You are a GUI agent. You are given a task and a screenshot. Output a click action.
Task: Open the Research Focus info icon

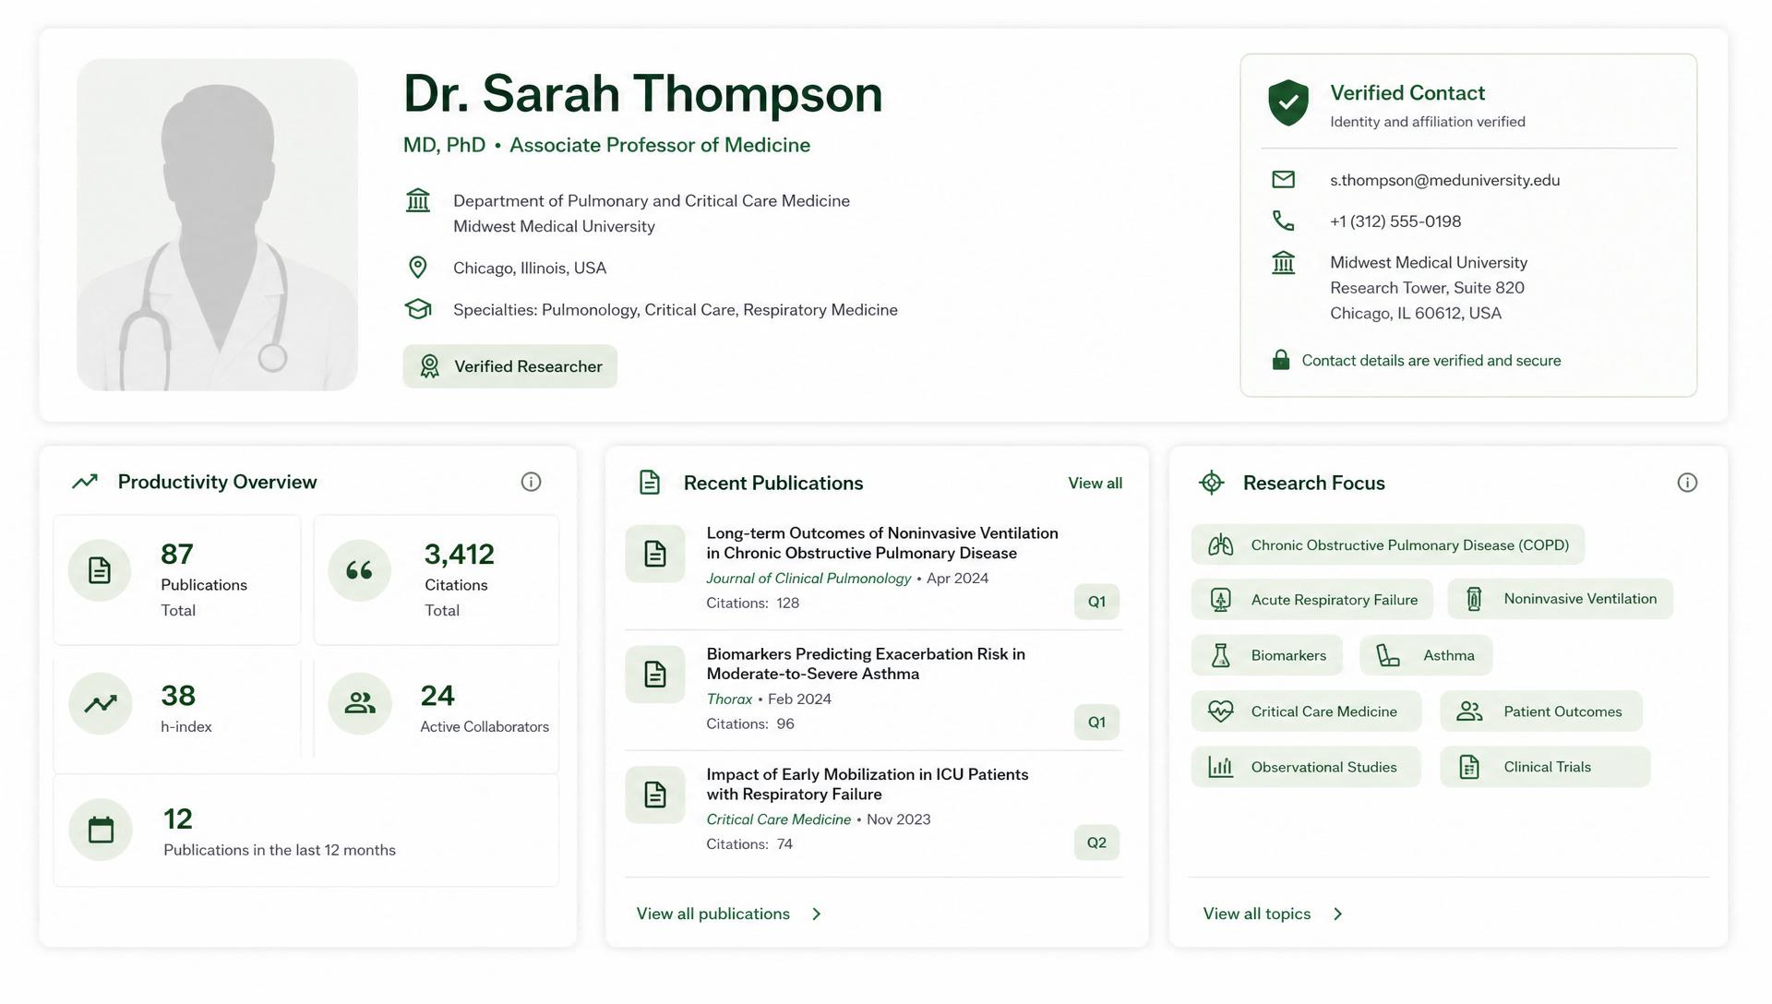pos(1687,483)
